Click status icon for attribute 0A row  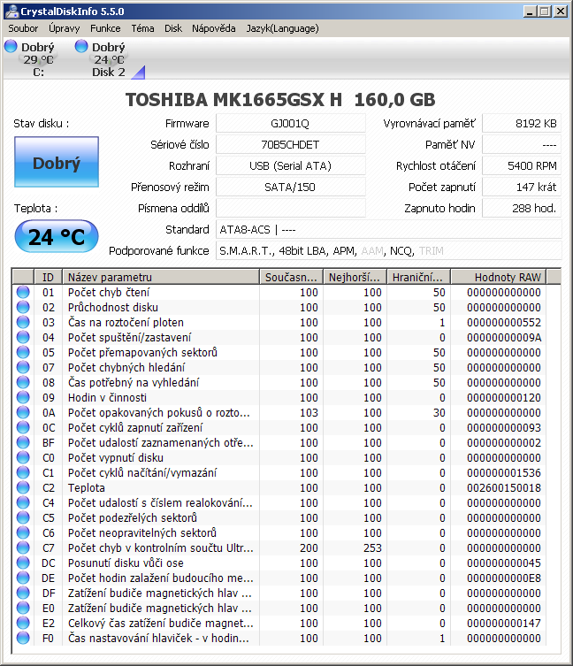click(x=23, y=412)
